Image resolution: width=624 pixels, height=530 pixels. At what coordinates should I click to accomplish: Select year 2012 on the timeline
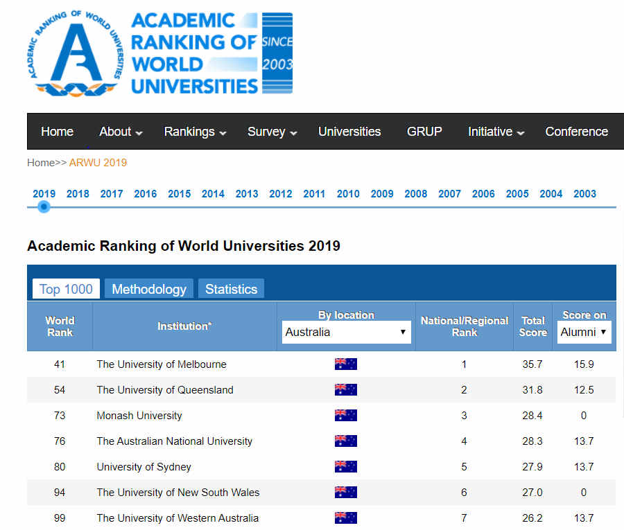click(281, 194)
